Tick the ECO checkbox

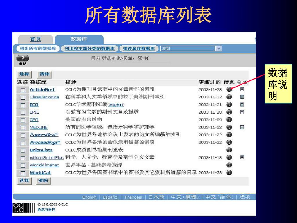(23, 105)
